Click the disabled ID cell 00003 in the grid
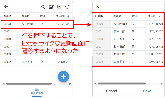Screen dimensions: 165x98 [102, 54]
